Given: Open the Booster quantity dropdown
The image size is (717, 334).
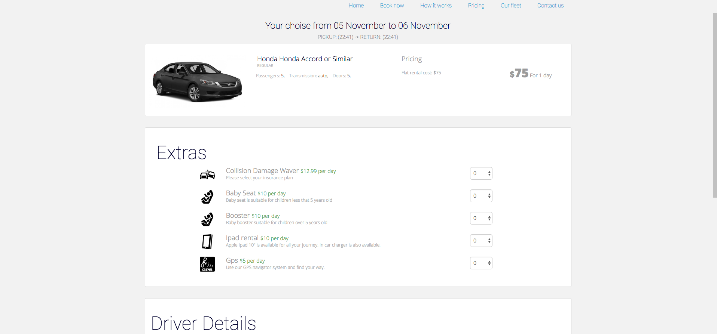Looking at the screenshot, I should pyautogui.click(x=481, y=218).
